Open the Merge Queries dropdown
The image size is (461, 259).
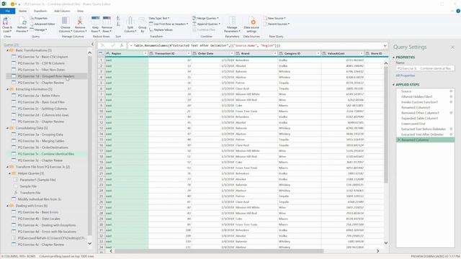tap(205, 18)
